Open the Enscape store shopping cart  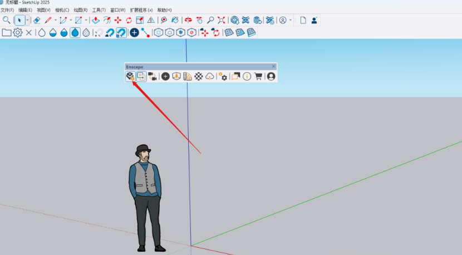pos(258,76)
